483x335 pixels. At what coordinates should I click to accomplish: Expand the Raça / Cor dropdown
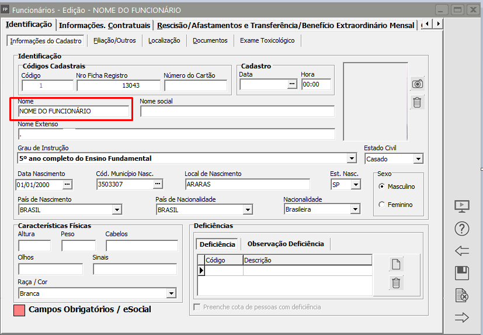[172, 293]
